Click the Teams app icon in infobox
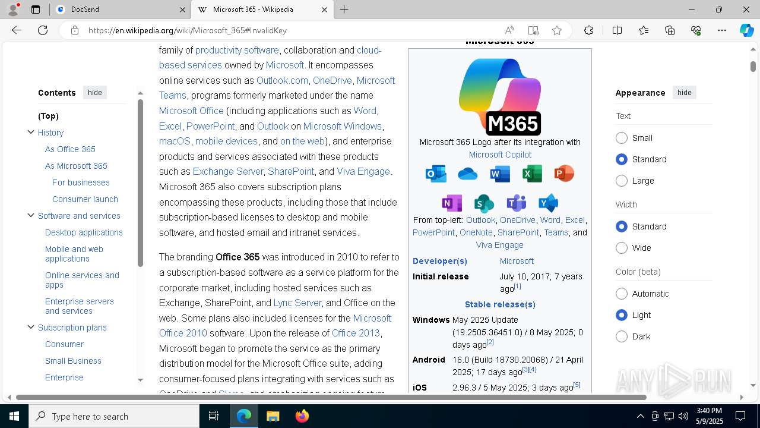 pos(516,203)
